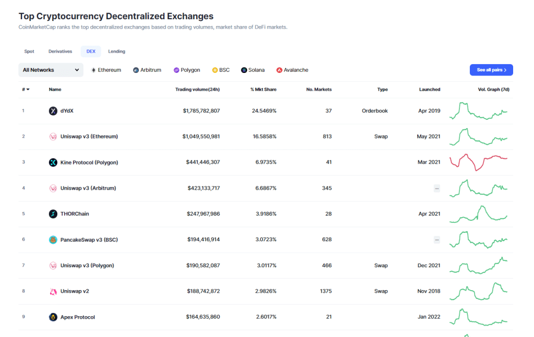This screenshot has width=534, height=337.
Task: Switch to the Lending tab
Action: tap(116, 52)
